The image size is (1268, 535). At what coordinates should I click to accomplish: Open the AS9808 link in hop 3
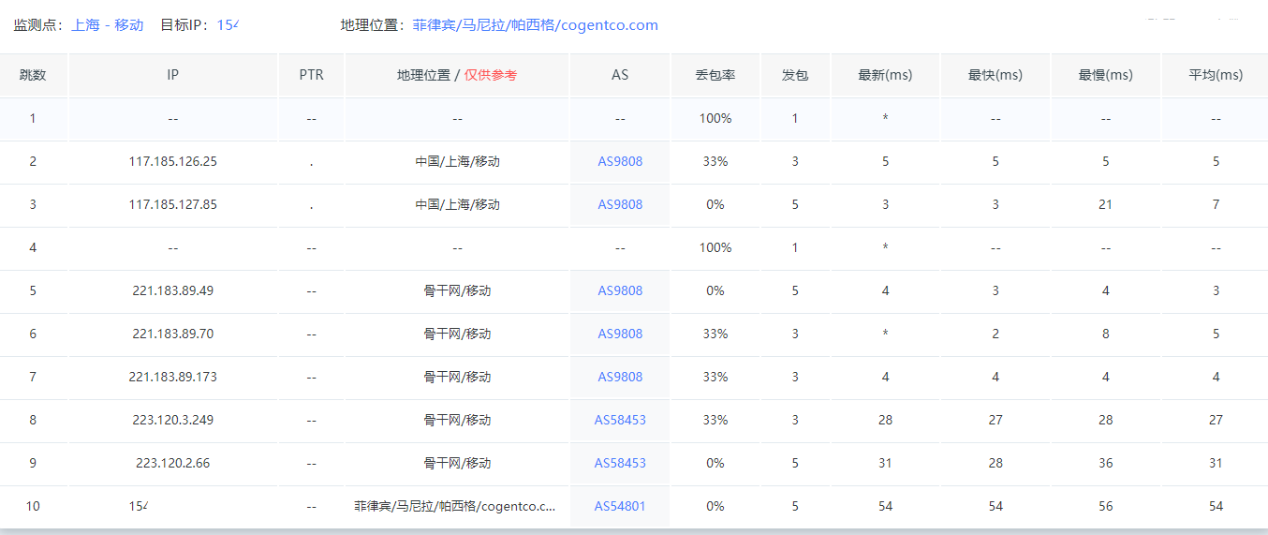pos(620,204)
